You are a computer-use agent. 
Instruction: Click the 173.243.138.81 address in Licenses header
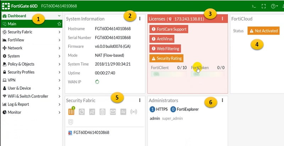click(189, 19)
